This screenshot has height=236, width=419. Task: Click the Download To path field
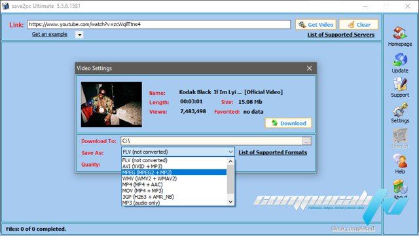click(211, 141)
